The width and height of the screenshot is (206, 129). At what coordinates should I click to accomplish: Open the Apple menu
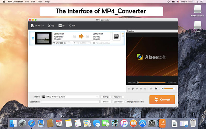(4, 2)
